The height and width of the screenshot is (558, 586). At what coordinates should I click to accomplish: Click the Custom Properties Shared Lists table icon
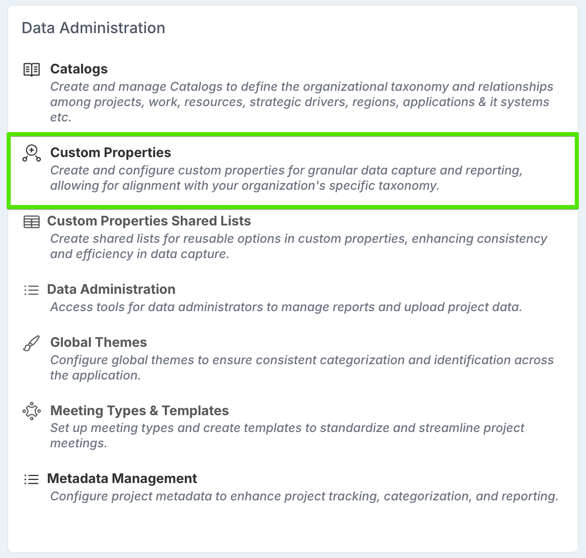(x=32, y=222)
